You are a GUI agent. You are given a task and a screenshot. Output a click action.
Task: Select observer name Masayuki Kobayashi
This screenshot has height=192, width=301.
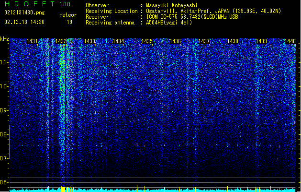point(171,5)
